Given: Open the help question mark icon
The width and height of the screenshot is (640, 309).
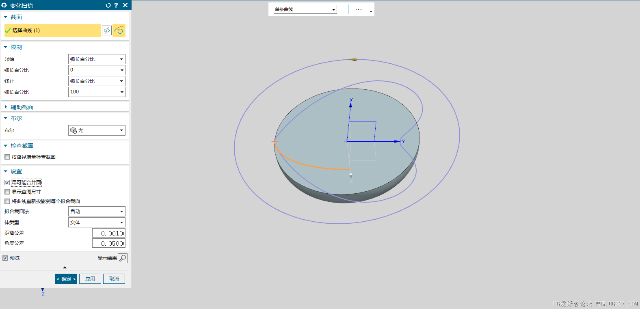Looking at the screenshot, I should click(x=116, y=5).
